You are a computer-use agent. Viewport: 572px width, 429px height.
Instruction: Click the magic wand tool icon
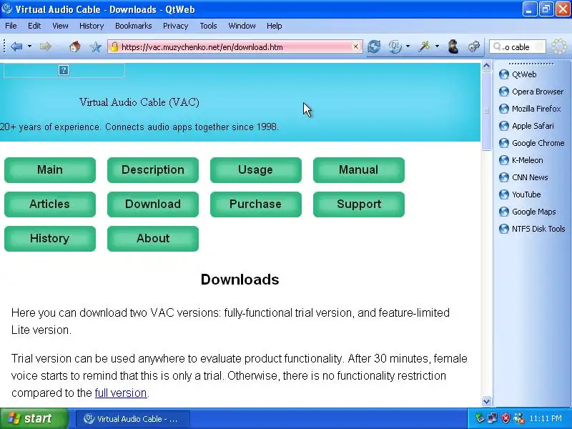424,46
